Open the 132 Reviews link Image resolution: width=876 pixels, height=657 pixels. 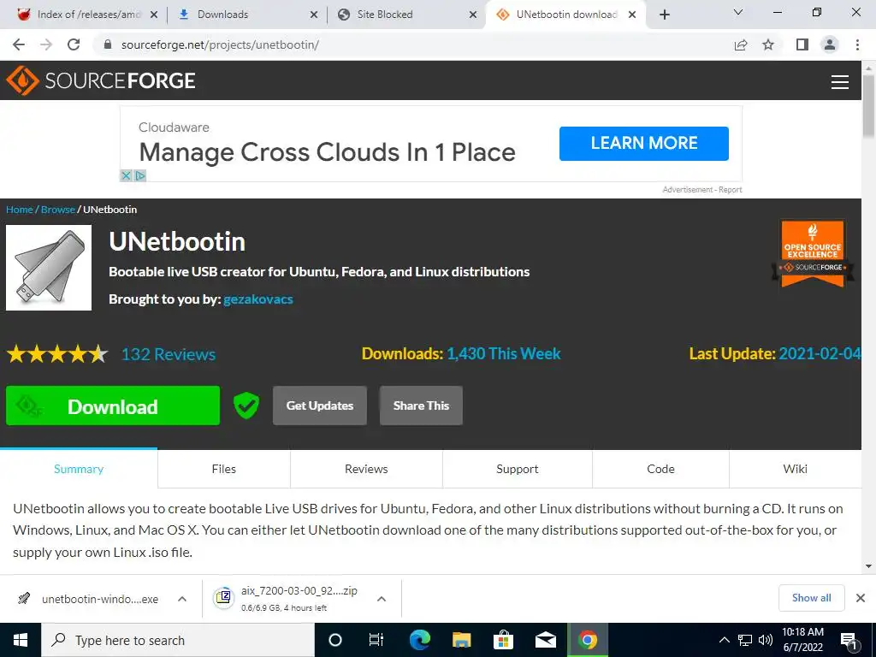169,354
